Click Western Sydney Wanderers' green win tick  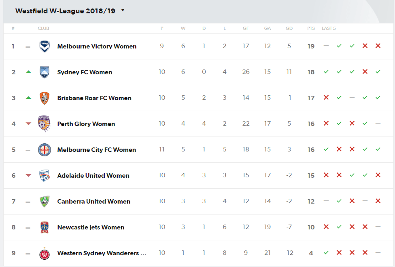[x=326, y=253]
